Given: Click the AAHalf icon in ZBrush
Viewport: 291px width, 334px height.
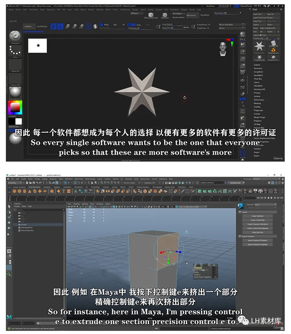Looking at the screenshot, I should (x=242, y=66).
